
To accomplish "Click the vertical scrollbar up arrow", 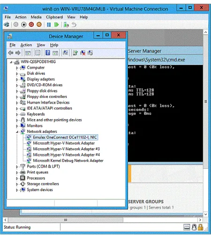I will tap(205, 32).
